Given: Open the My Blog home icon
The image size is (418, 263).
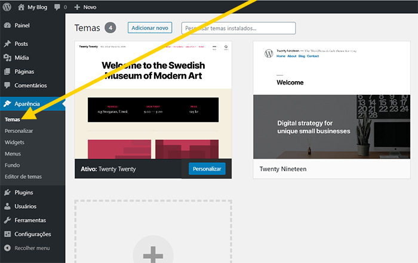Looking at the screenshot, I should 21,7.
